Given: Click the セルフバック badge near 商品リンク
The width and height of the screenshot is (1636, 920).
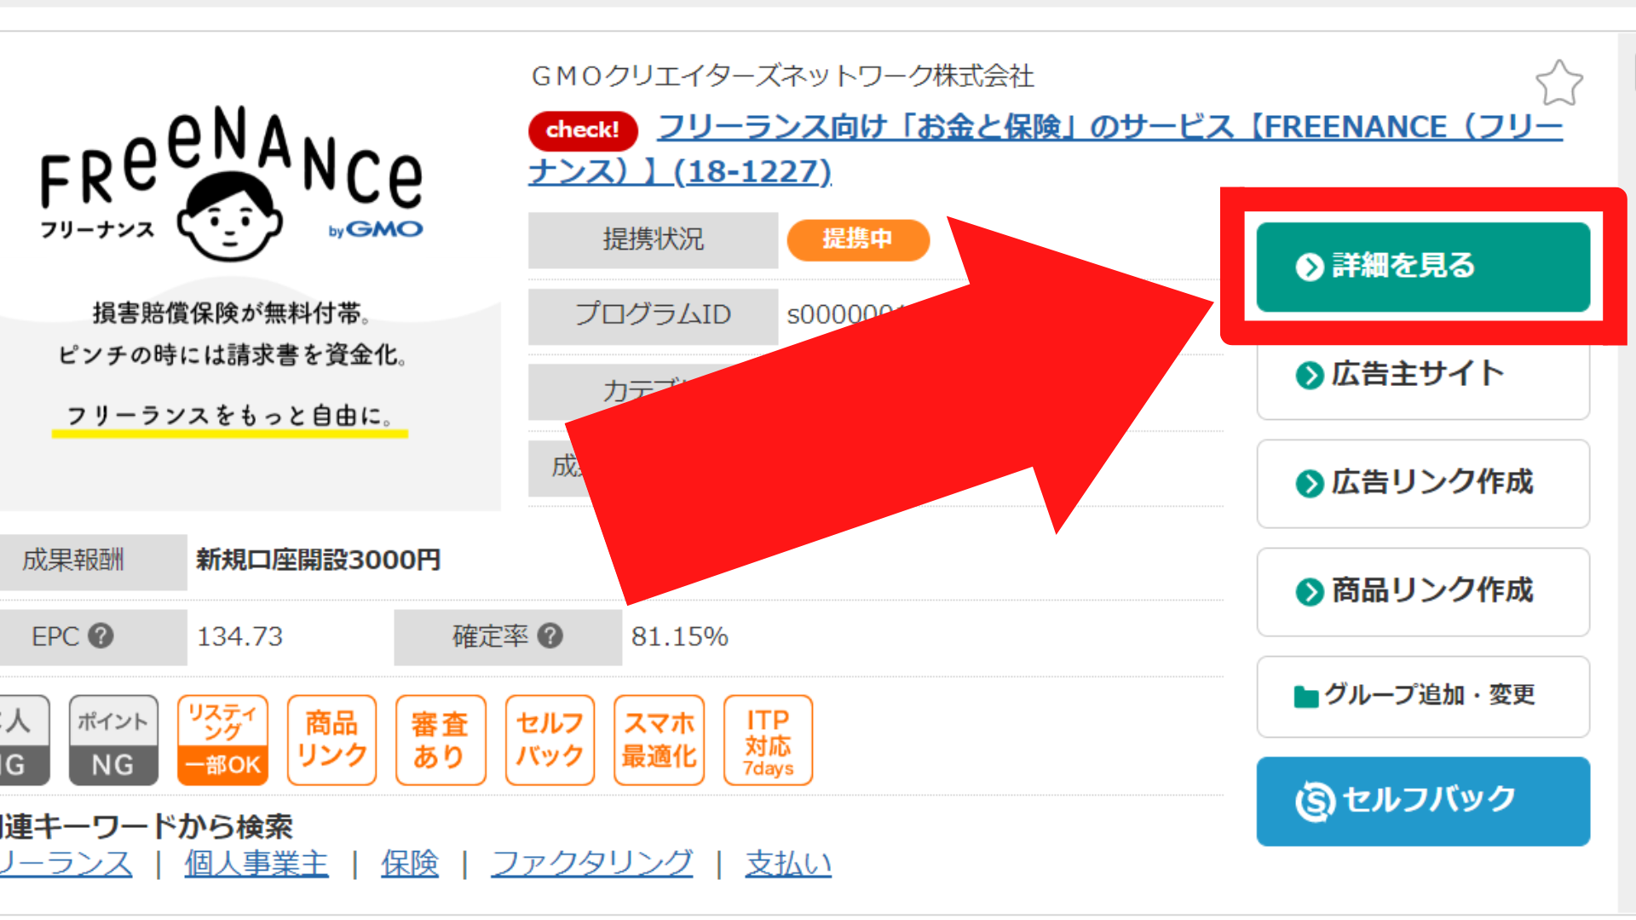Looking at the screenshot, I should 550,739.
